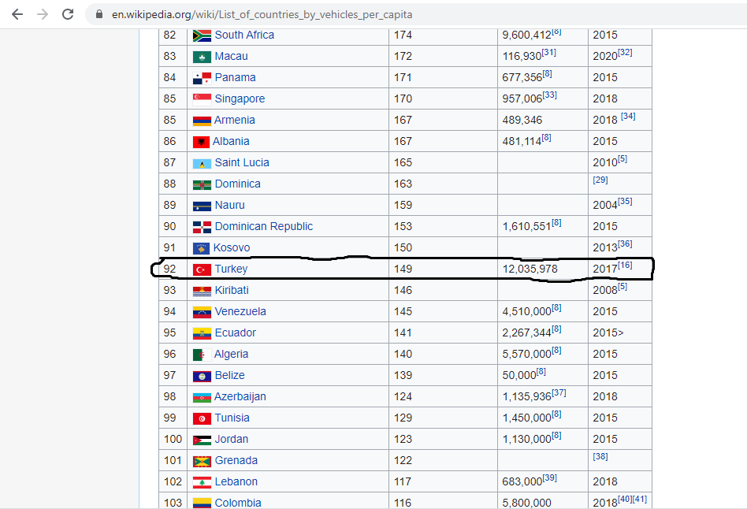Visit the Belize link
747x509 pixels.
pyautogui.click(x=229, y=375)
